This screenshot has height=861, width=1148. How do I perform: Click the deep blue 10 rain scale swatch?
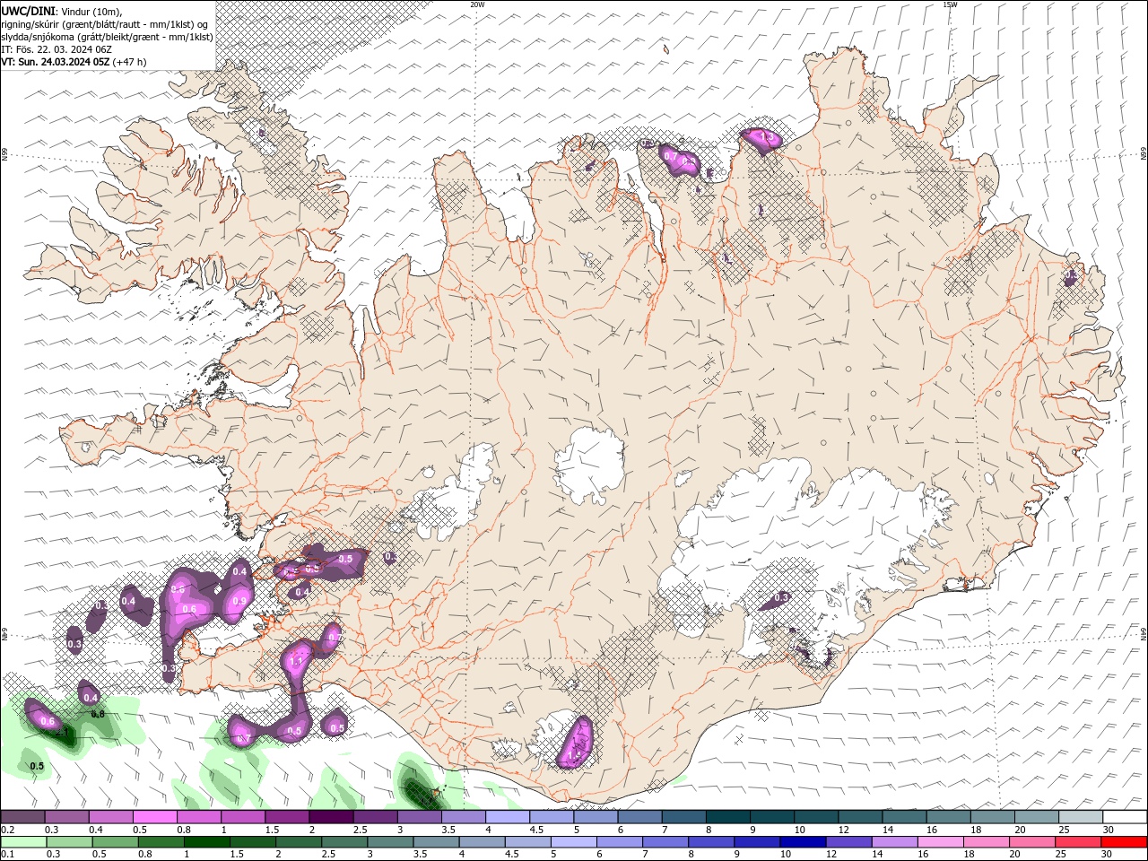tap(803, 842)
